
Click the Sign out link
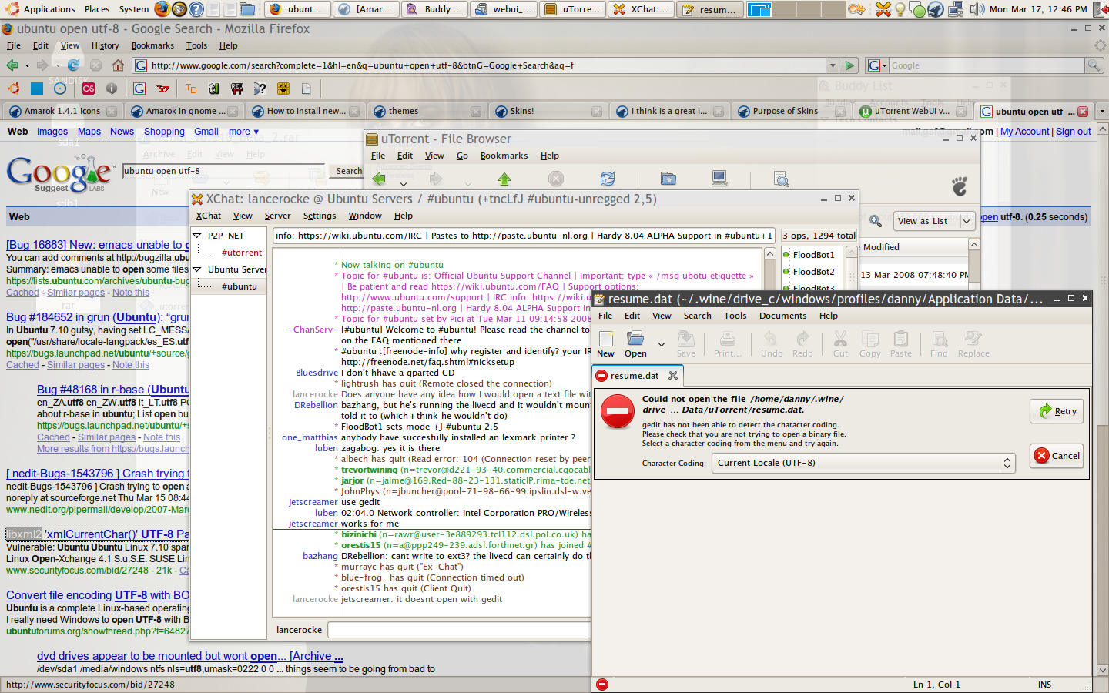tap(1073, 132)
